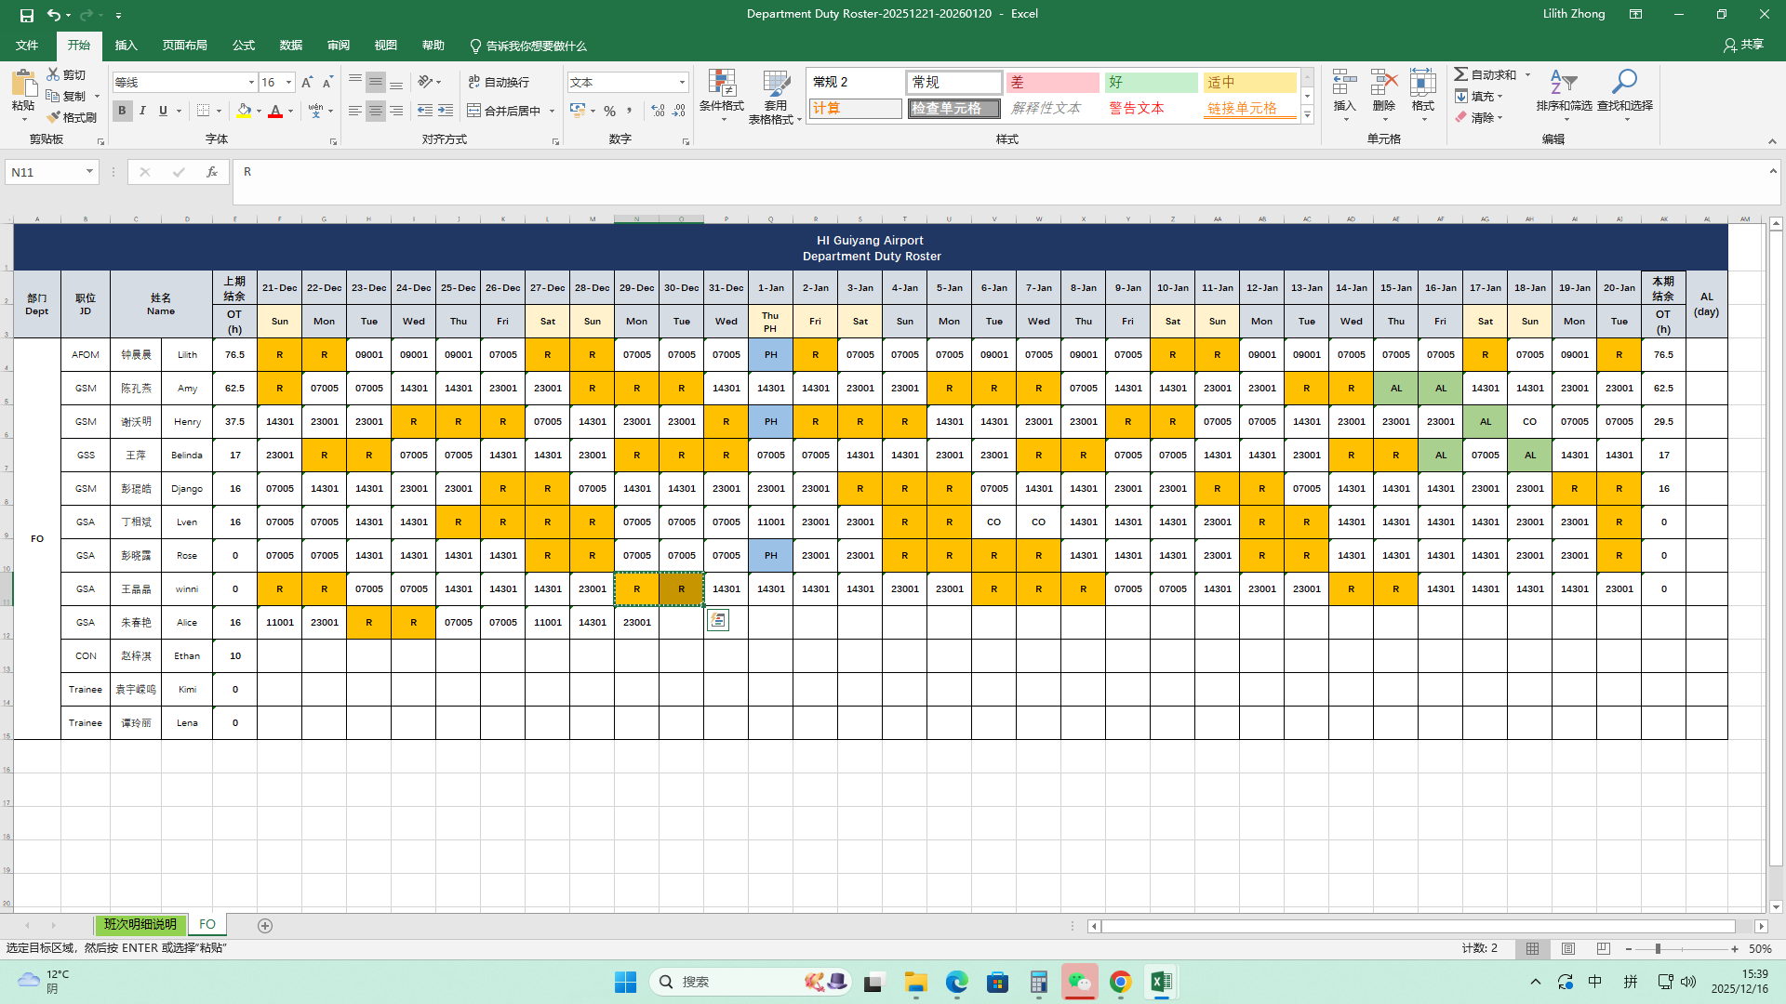Screen dimensions: 1786x1004
Task: Apply the 好 cell style swatch
Action: pyautogui.click(x=1151, y=83)
